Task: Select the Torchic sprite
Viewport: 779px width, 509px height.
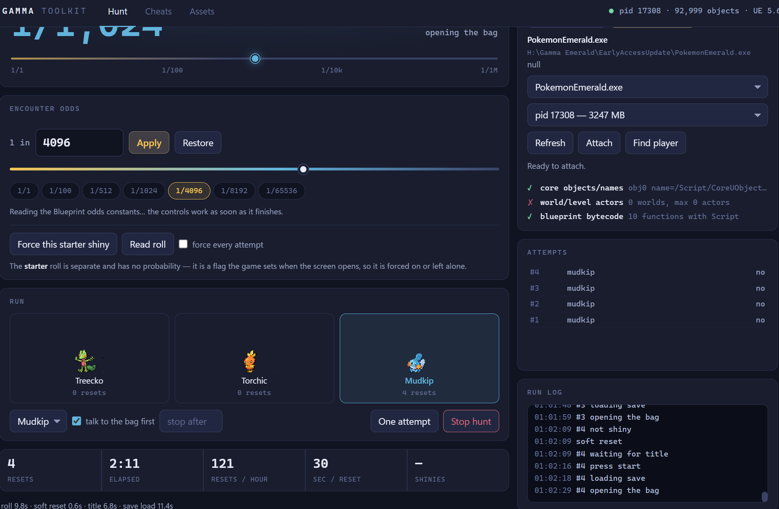Action: coord(250,361)
